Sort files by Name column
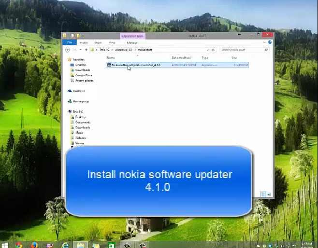Screen dimensions: 318x248 (111, 58)
